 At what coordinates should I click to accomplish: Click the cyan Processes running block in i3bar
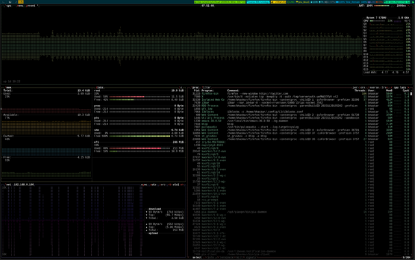(x=258, y=2)
